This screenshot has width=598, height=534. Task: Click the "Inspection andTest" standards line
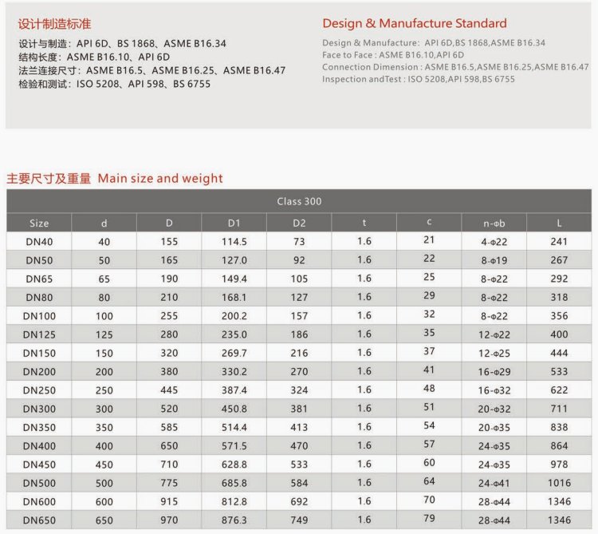click(418, 79)
